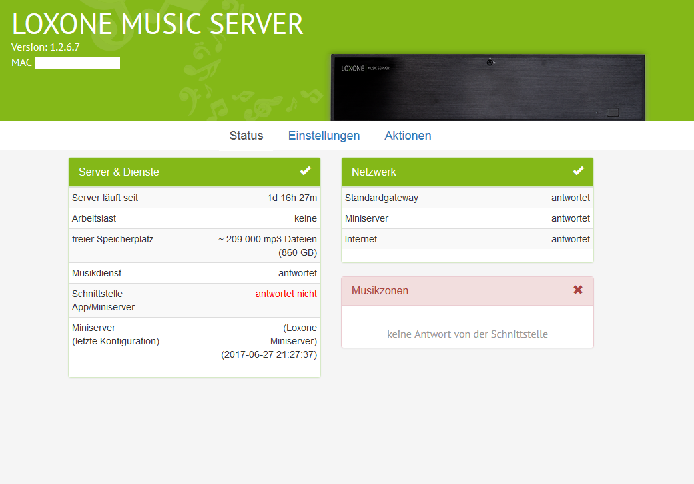Click the '(Loxone Miniserver)' value
Screen dimensions: 694x484
tap(294, 334)
